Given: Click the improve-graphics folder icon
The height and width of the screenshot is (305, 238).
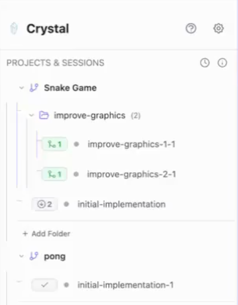Looking at the screenshot, I should coord(44,115).
